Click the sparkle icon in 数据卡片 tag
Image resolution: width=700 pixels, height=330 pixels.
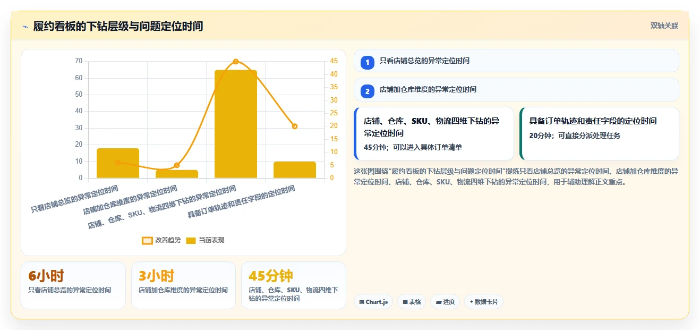coord(471,302)
